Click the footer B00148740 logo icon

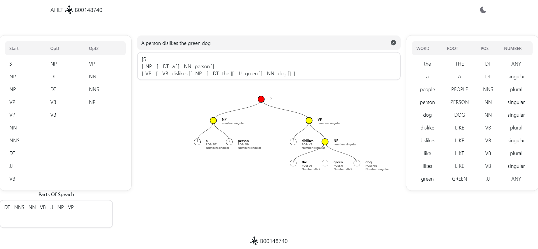254,241
